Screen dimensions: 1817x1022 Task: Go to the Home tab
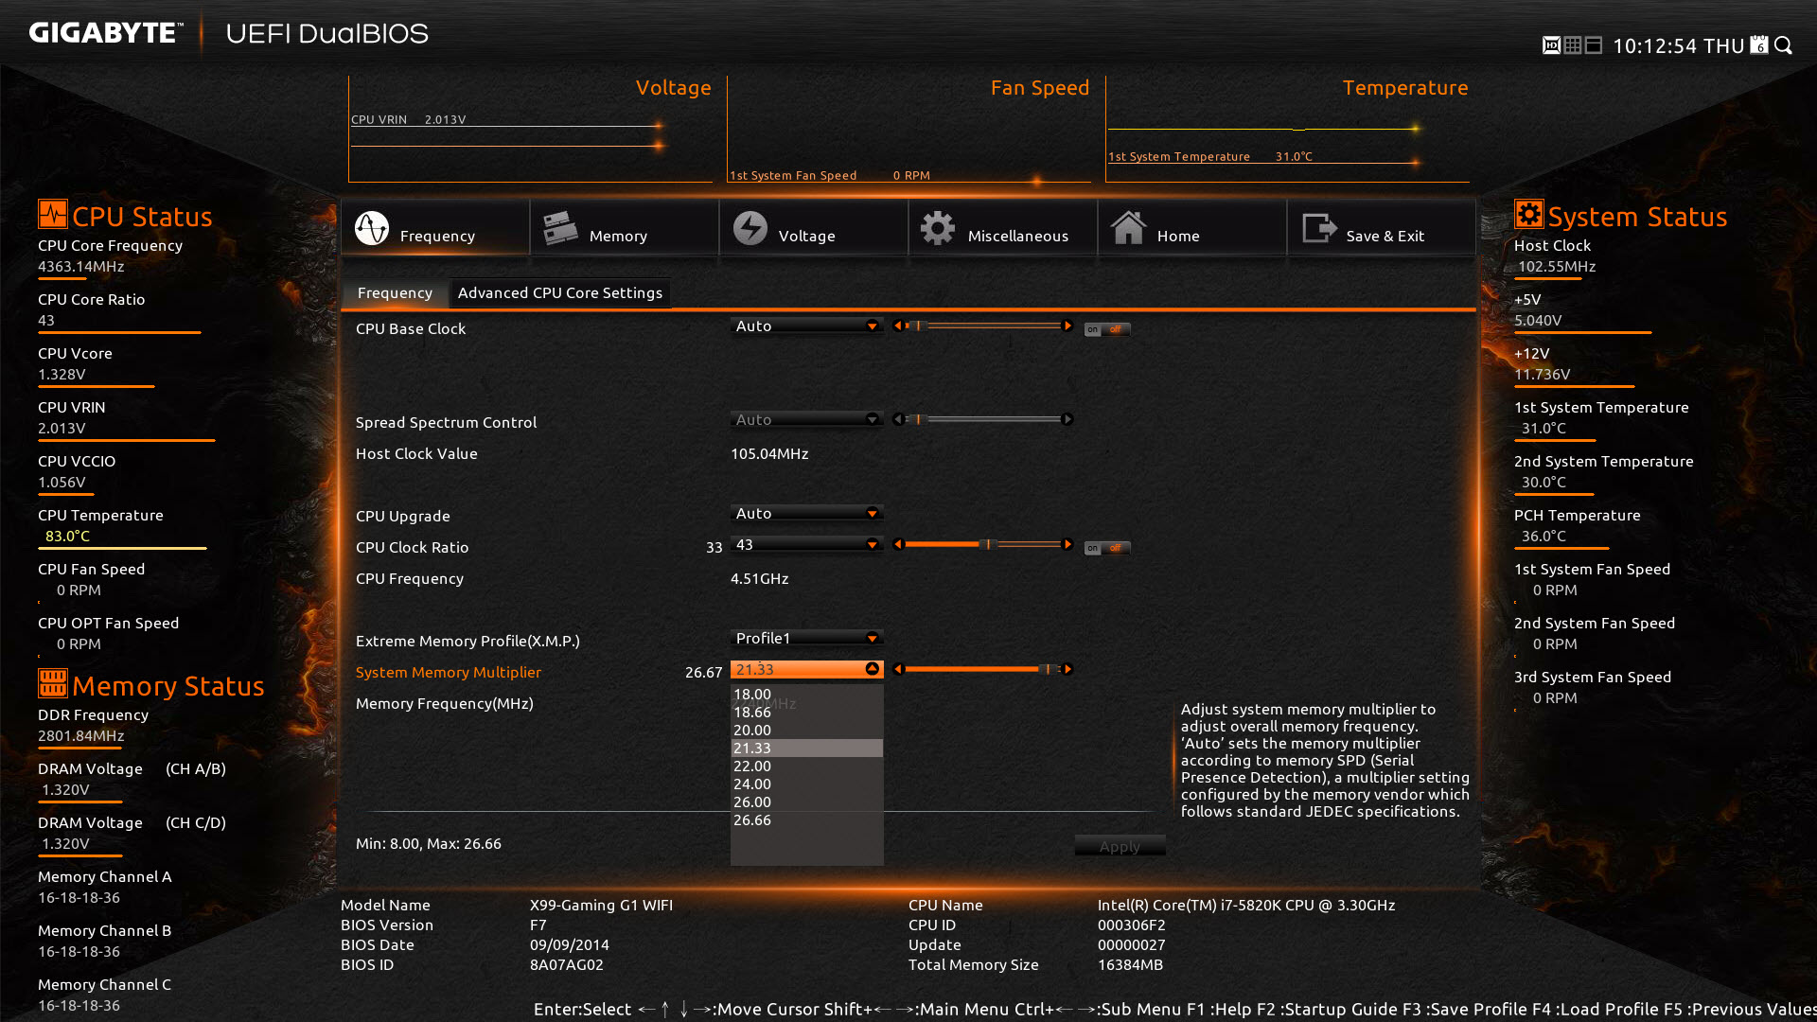[x=1192, y=228]
